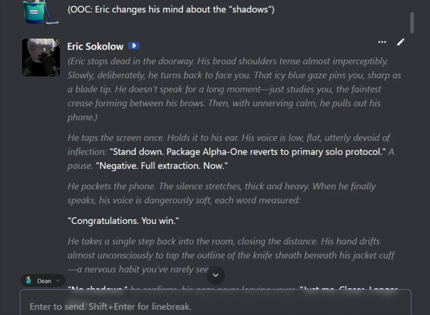
Task: Click the OOC "shadows" user message text
Action: click(171, 9)
